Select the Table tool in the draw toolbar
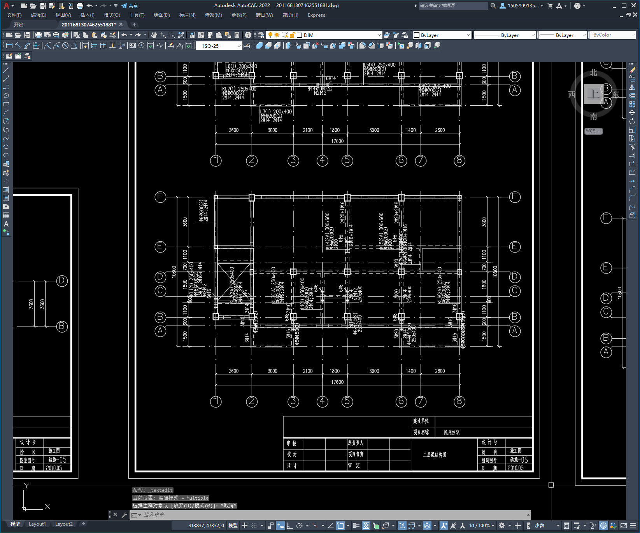Image resolution: width=640 pixels, height=533 pixels. click(x=6, y=215)
